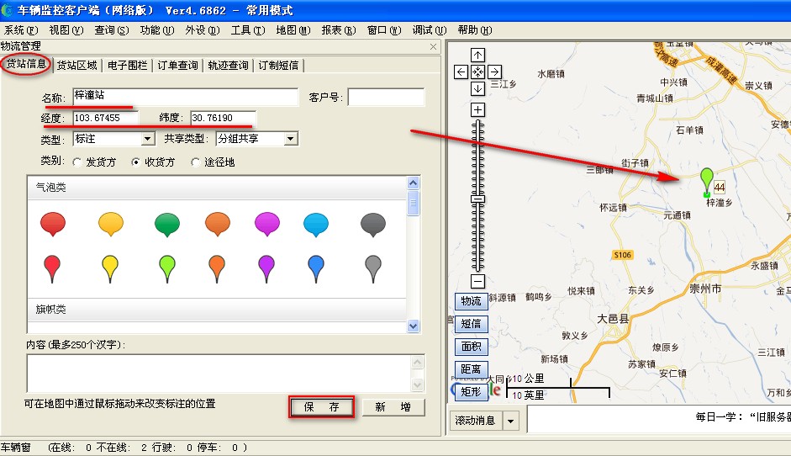
Task: Select the red balloon marker icon
Action: coord(53,224)
